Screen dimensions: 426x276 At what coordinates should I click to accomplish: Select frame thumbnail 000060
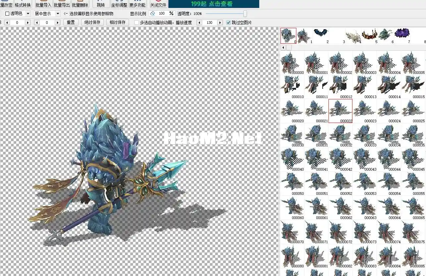[292, 208]
